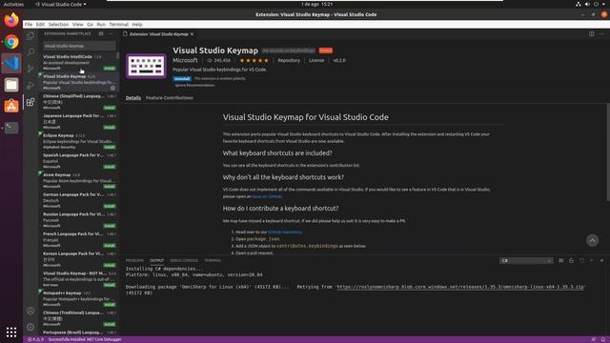
Task: Open the Search view in activity bar
Action: coord(30,51)
